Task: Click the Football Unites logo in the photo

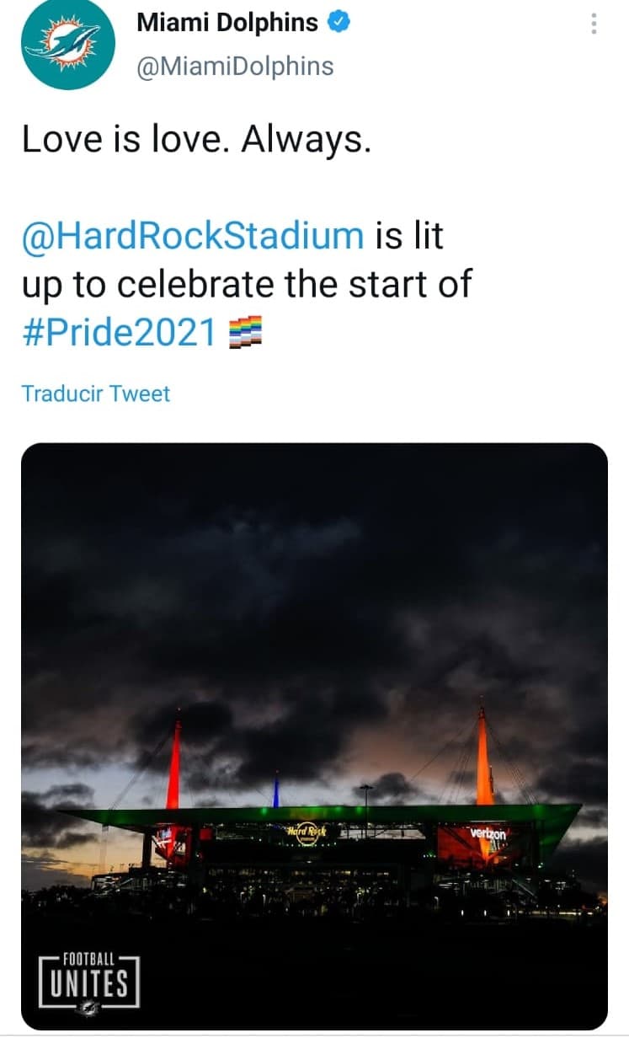Action: pyautogui.click(x=89, y=980)
